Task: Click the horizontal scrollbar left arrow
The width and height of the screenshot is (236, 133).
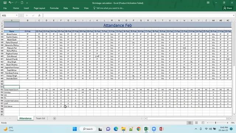Action: tap(146, 119)
